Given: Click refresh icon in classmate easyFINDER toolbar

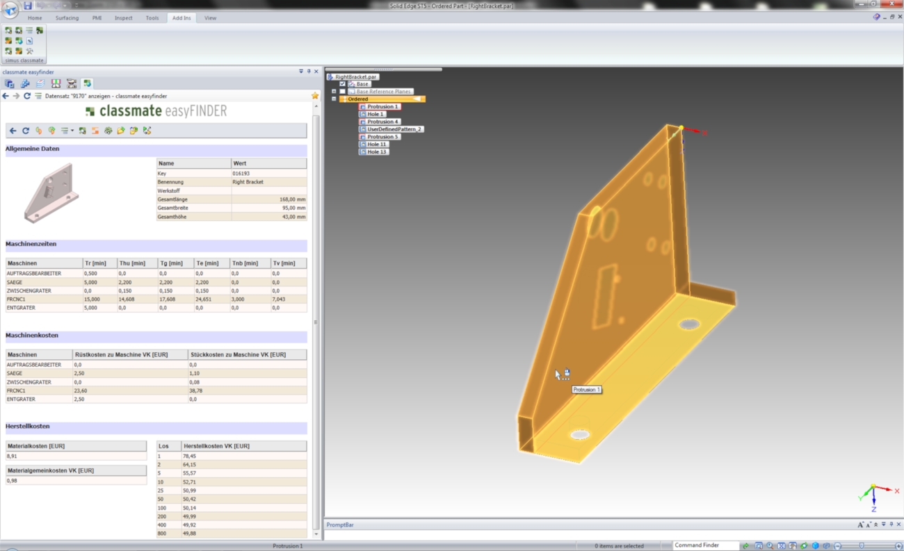Looking at the screenshot, I should (26, 131).
